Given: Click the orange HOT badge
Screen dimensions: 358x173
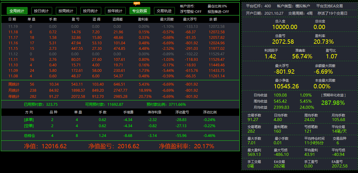Looking at the screenshot, I should pyautogui.click(x=137, y=3).
